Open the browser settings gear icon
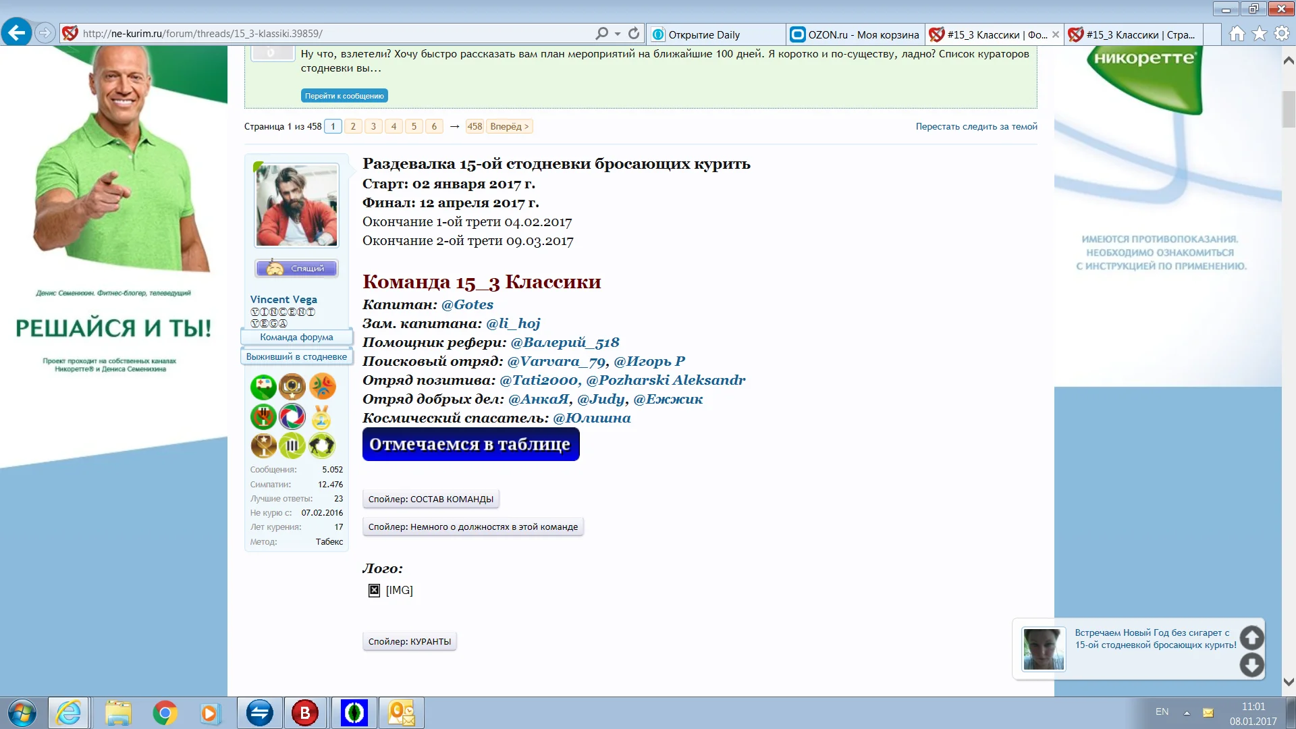 point(1281,34)
